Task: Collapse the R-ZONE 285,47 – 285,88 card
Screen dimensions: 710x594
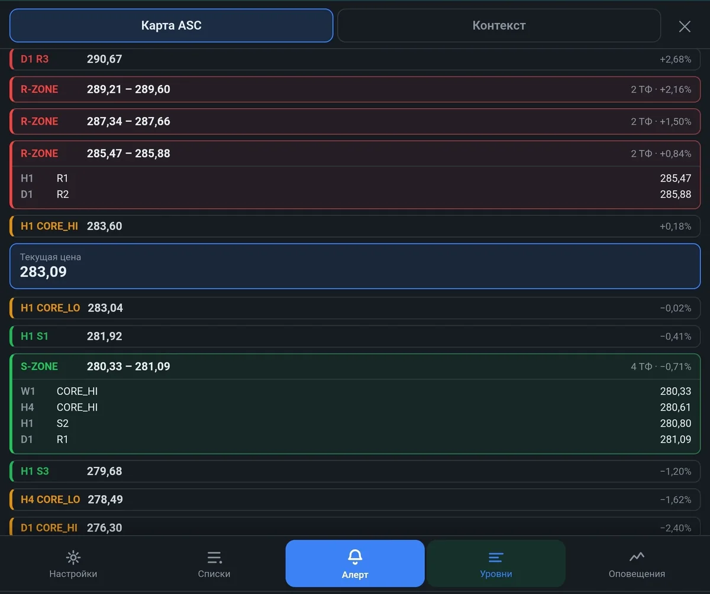Action: (x=355, y=154)
